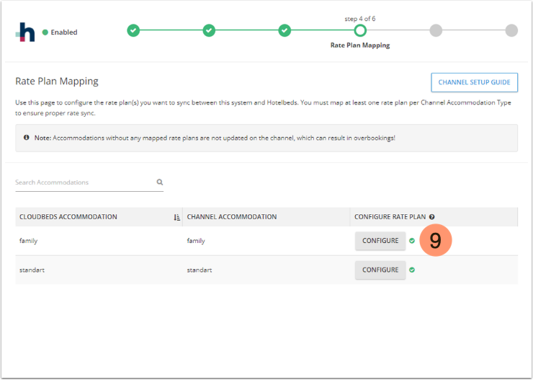Screen dimensions: 533x380
Task: Click the 'Enabled' status text
Action: tap(64, 32)
